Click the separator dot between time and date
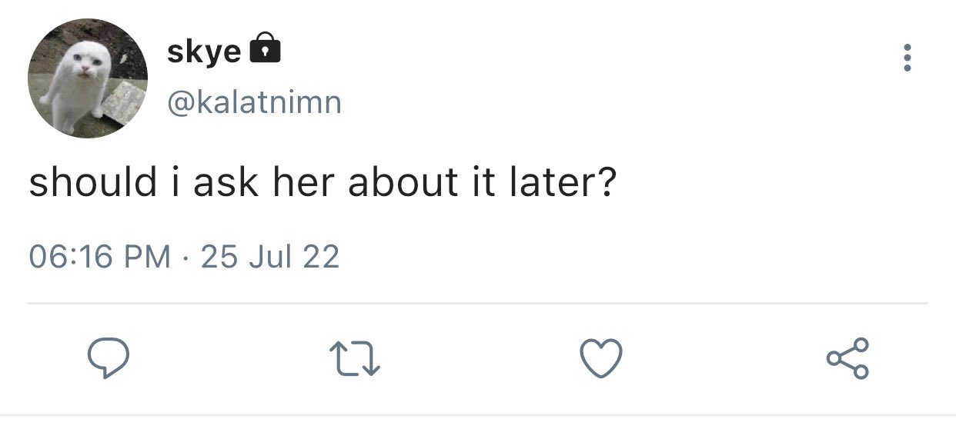This screenshot has width=956, height=429. point(186,257)
